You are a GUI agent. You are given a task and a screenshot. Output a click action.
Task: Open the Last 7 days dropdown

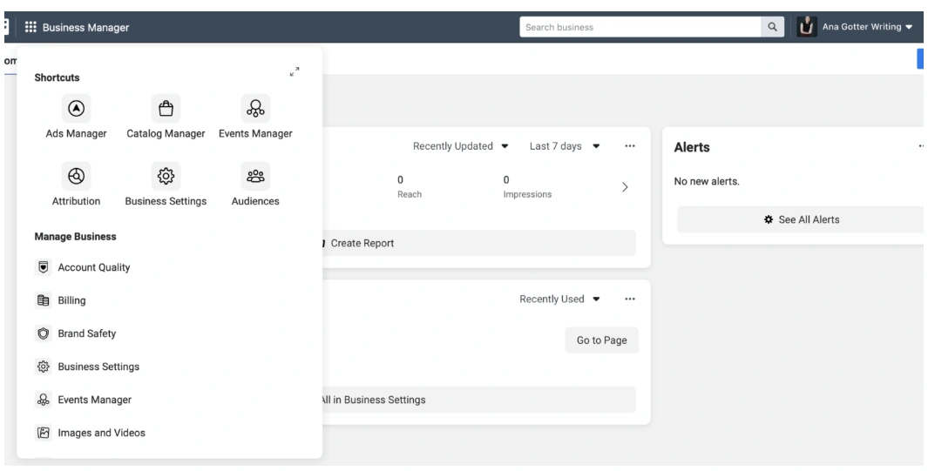pos(565,146)
